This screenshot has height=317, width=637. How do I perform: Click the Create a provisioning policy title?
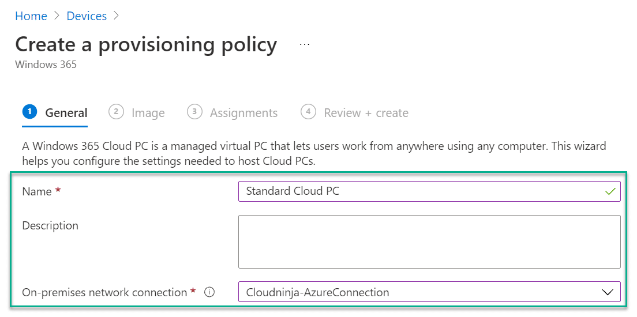(146, 44)
